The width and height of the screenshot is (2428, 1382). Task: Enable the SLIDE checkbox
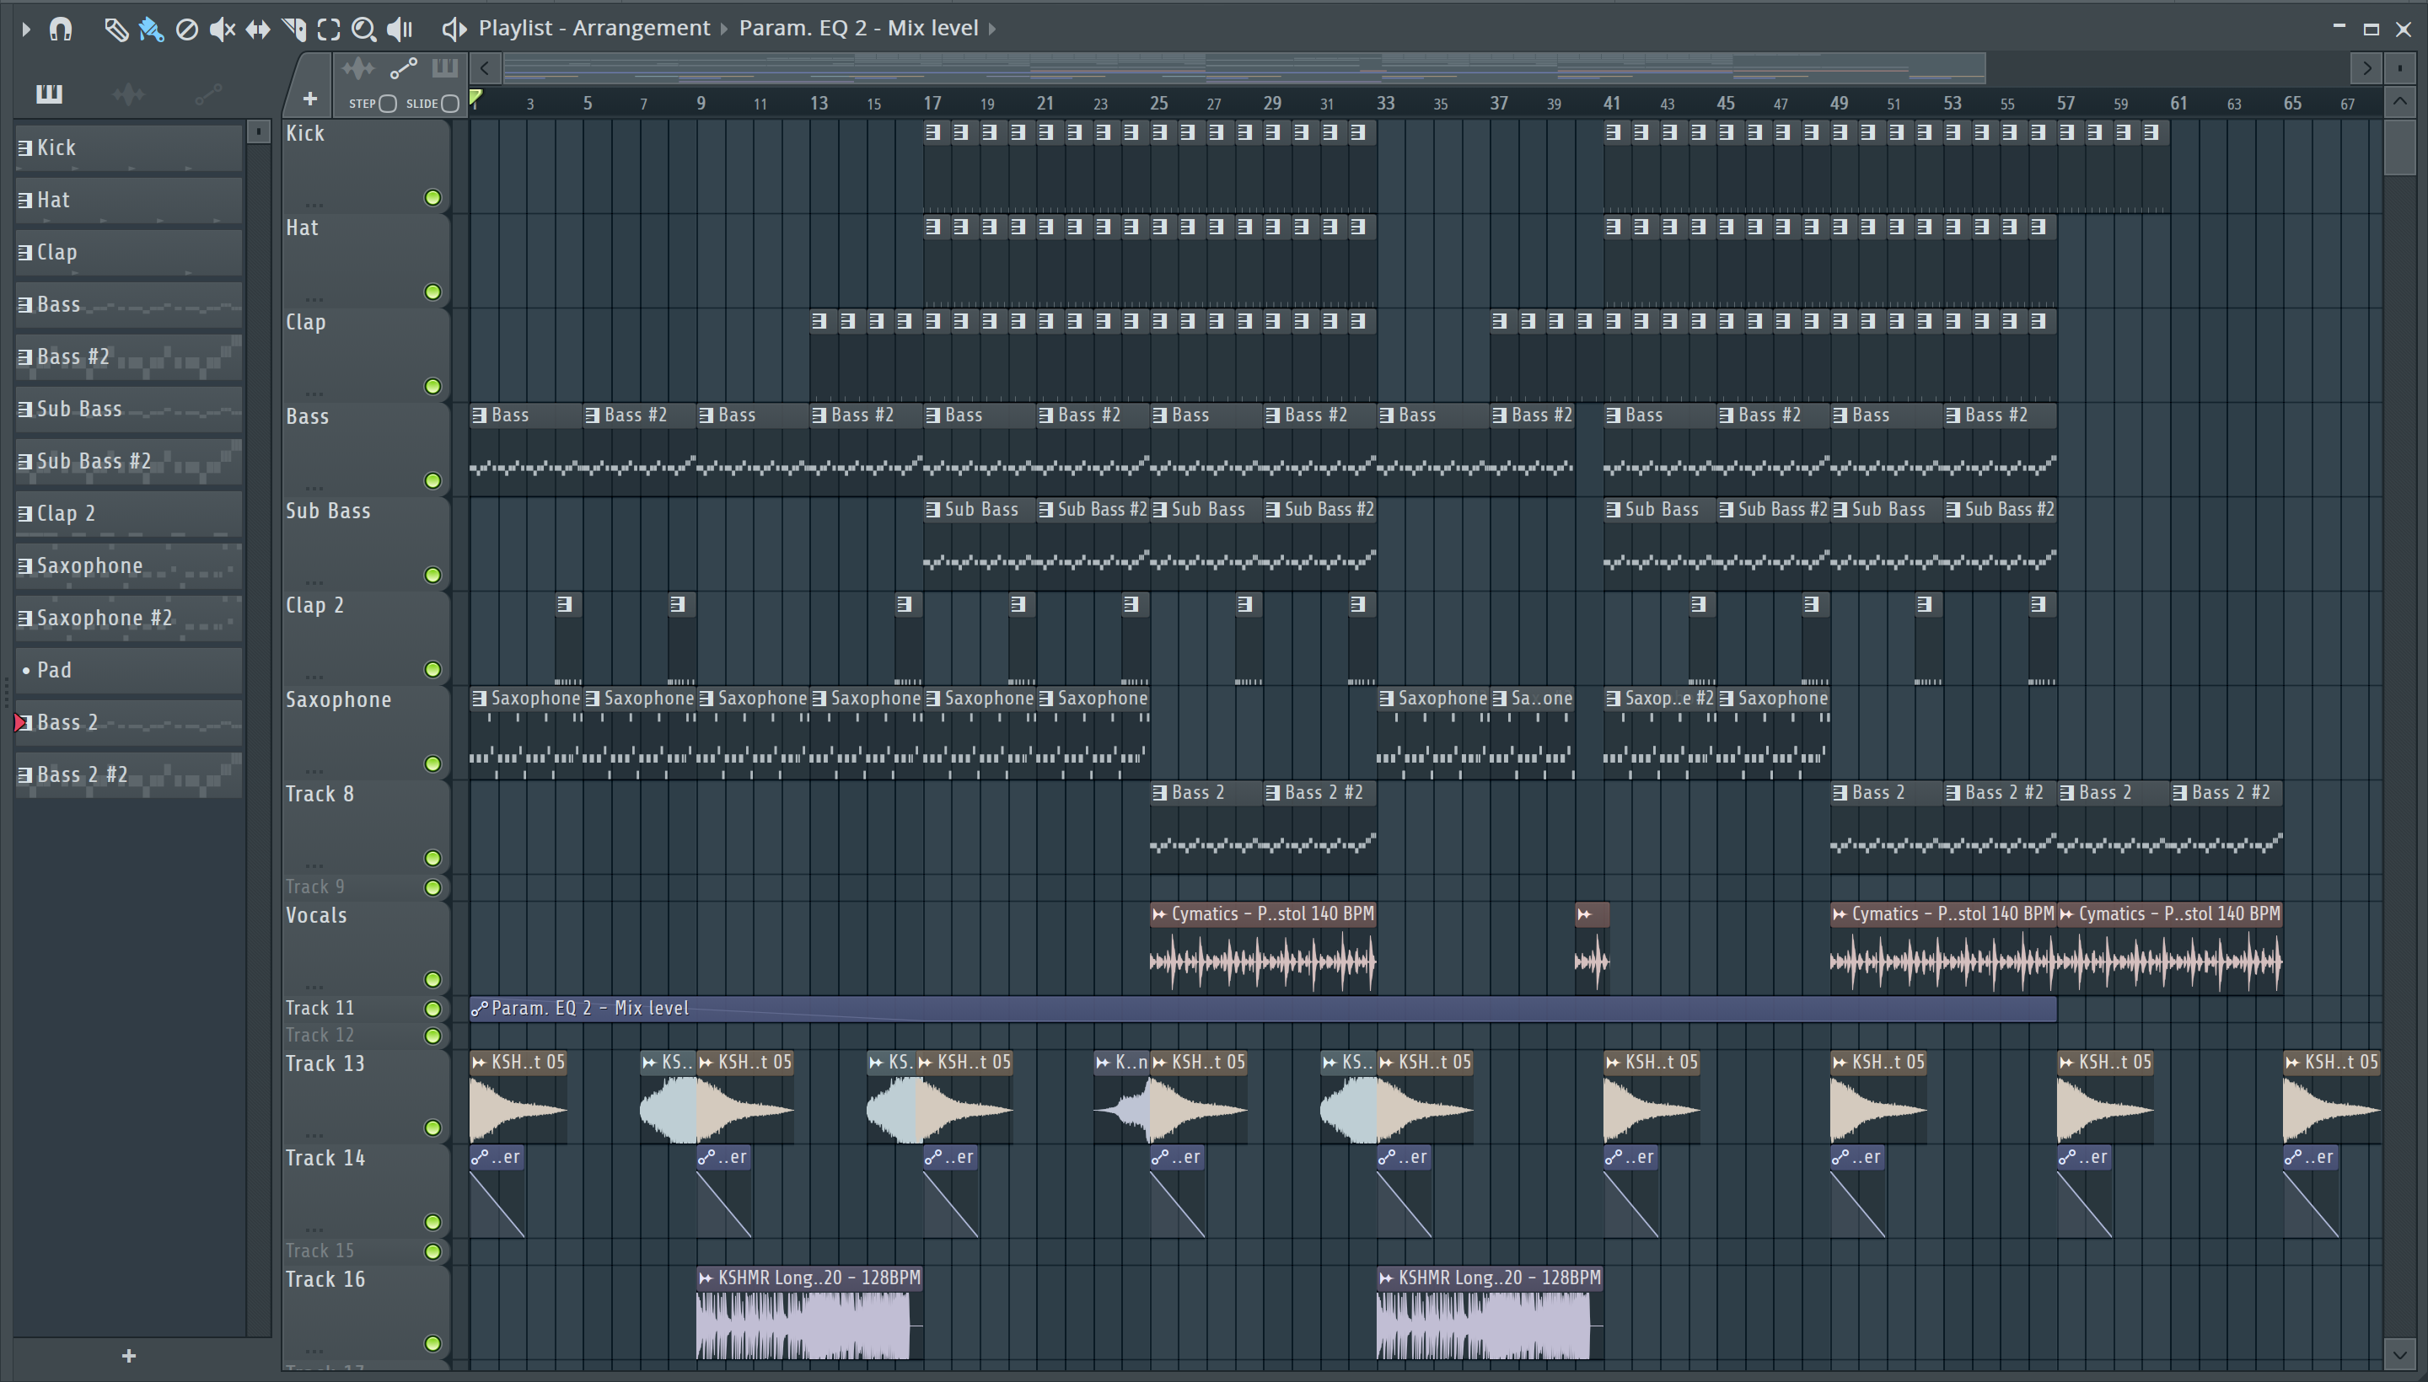tap(451, 104)
